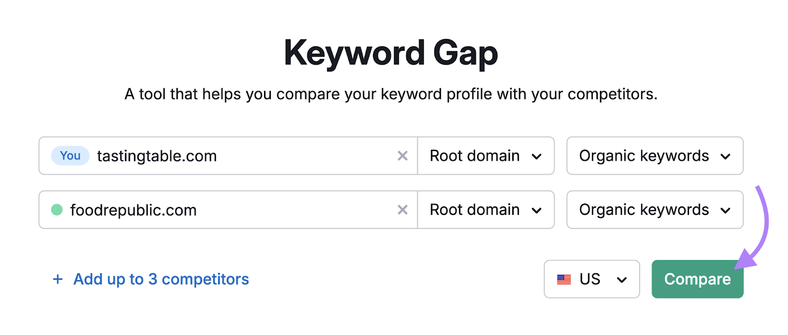Click the blue You badge
The width and height of the screenshot is (788, 335).
[x=69, y=156]
